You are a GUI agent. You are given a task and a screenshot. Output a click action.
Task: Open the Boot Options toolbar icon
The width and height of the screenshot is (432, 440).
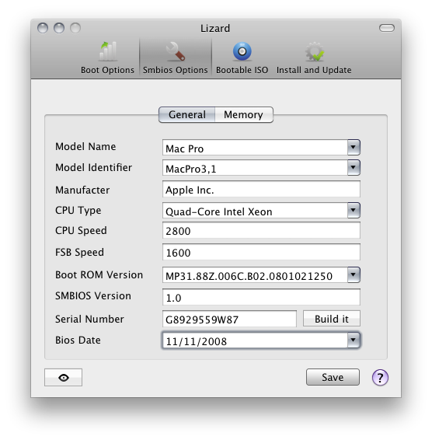click(x=108, y=51)
